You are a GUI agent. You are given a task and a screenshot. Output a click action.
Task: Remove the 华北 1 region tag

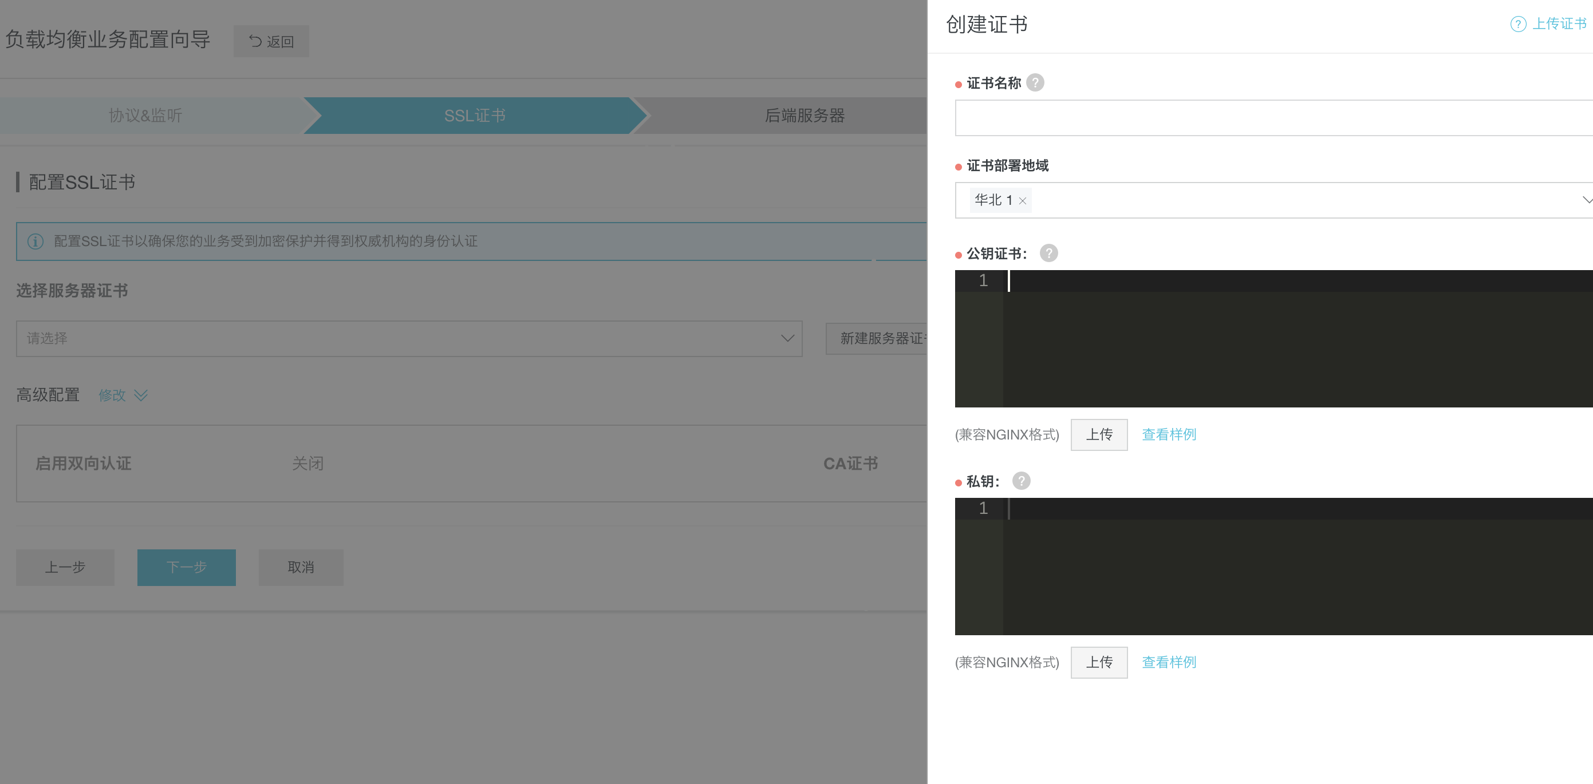(x=1022, y=201)
